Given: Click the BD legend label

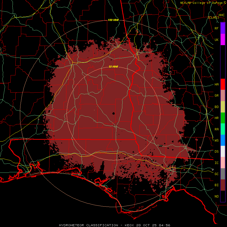Looking at the screenshot, I should point(216,107).
